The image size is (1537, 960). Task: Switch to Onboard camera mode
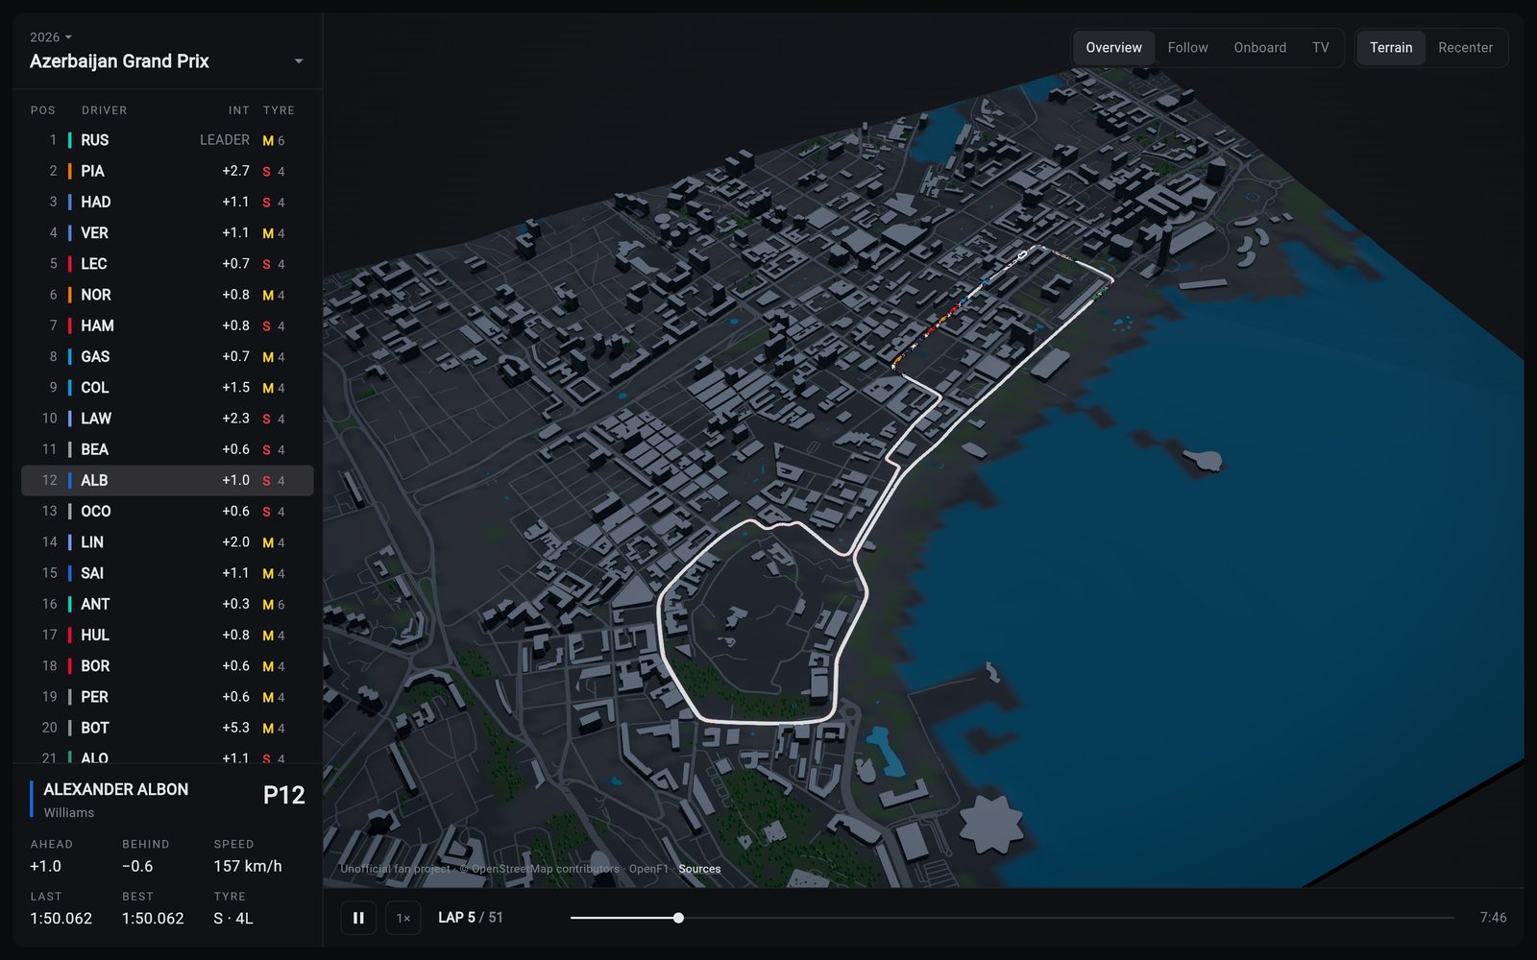coord(1259,47)
